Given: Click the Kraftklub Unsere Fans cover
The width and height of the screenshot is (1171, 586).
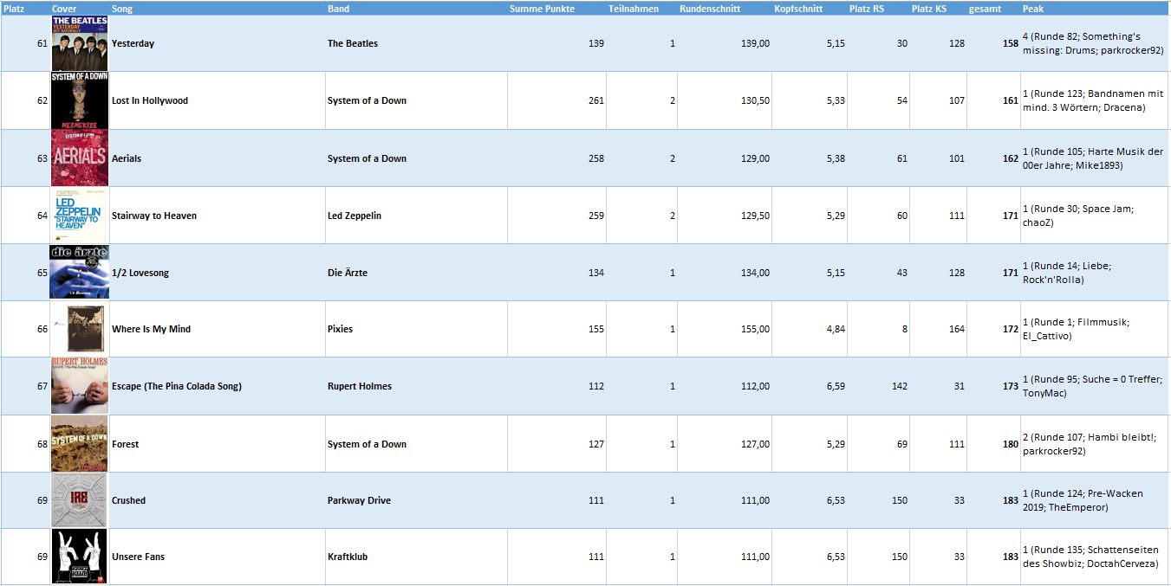Looking at the screenshot, I should [x=80, y=557].
